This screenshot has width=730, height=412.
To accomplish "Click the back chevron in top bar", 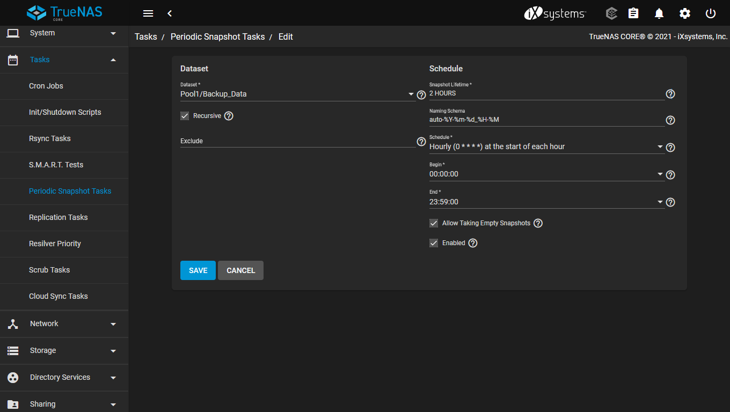I will coord(170,13).
